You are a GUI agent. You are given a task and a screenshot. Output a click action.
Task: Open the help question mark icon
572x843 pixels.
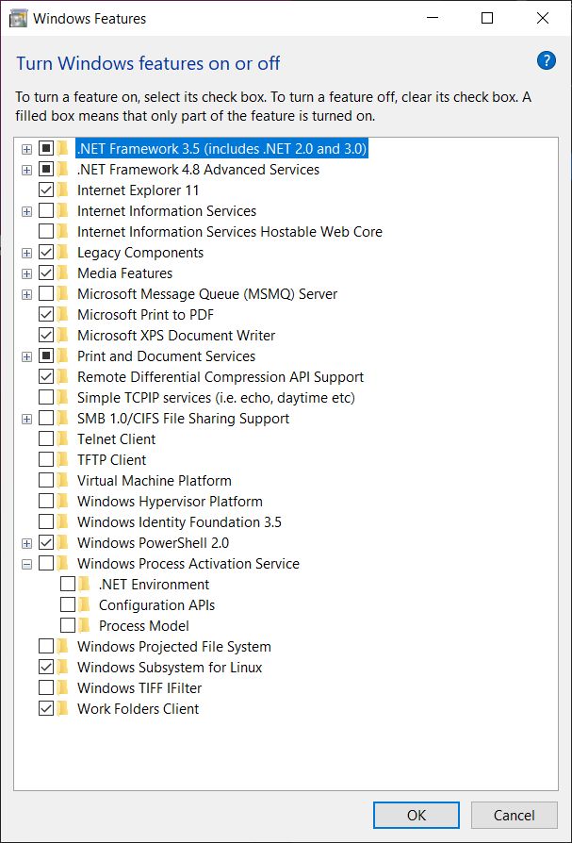click(547, 60)
